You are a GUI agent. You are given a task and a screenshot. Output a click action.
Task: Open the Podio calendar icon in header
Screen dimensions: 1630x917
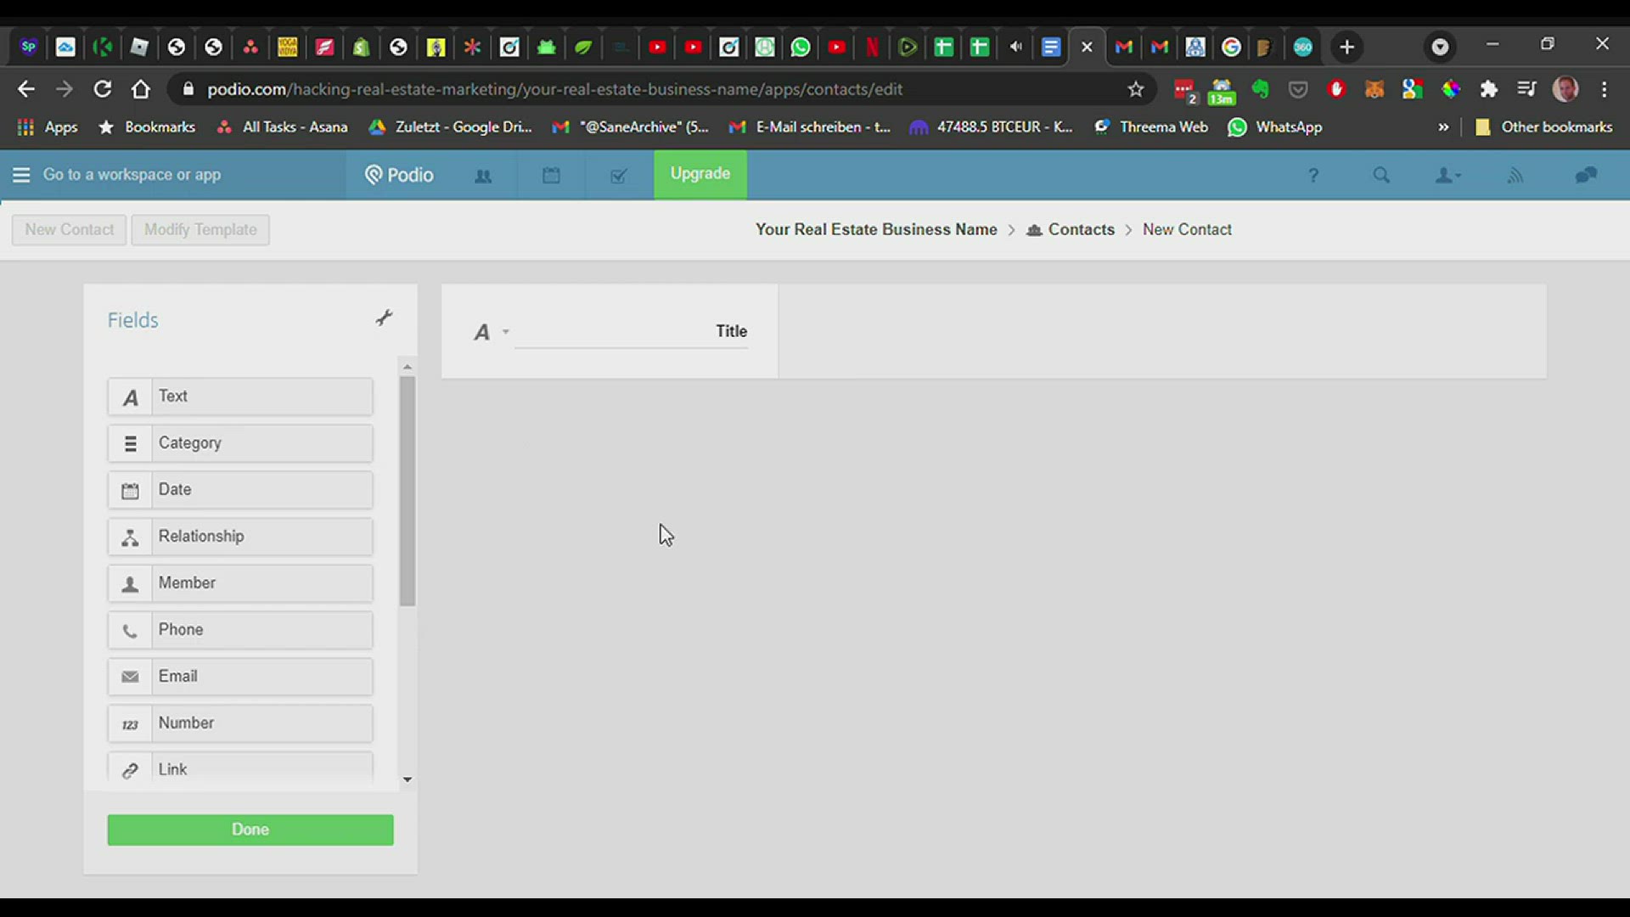551,176
